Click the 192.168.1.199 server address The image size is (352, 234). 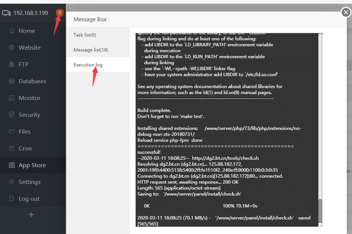[x=31, y=13]
